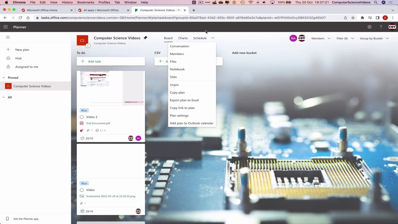
Task: Click Add task in To do bucket
Action: pos(111,61)
